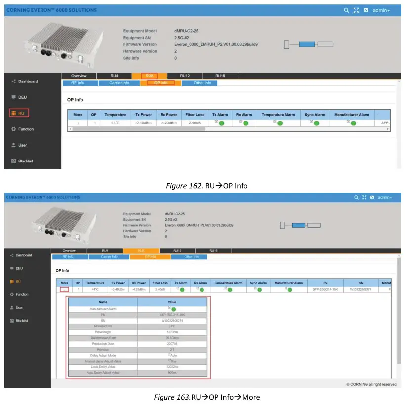Click the Sync Alarm green indicator in Figure 162
This screenshot has height=406, width=407.
[317, 123]
